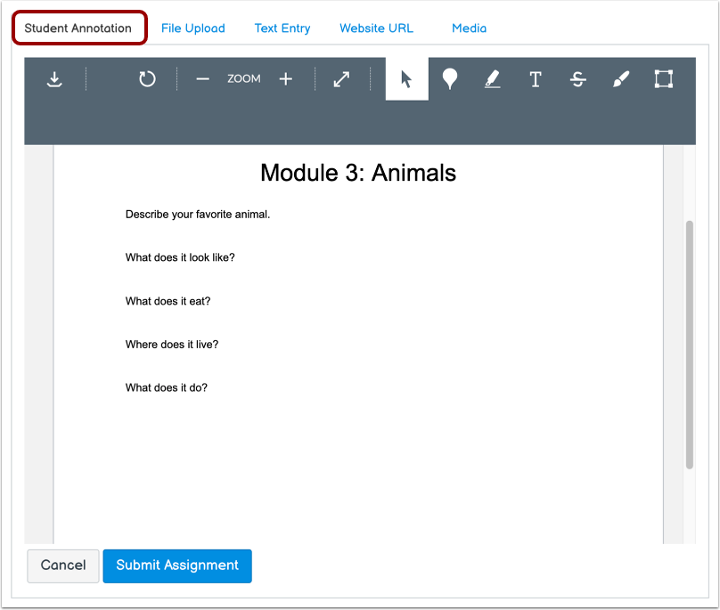Click the Submit Assignment button

pyautogui.click(x=176, y=565)
